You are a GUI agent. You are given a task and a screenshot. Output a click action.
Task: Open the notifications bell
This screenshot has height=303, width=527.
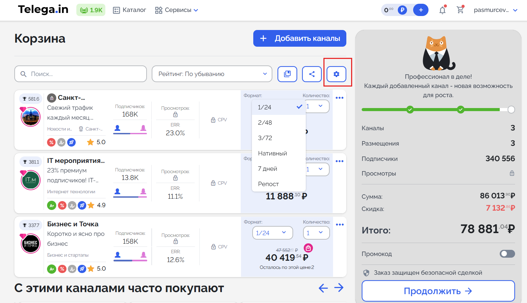pyautogui.click(x=442, y=10)
